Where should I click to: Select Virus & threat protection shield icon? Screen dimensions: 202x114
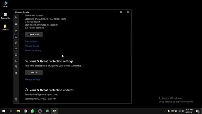16,37
